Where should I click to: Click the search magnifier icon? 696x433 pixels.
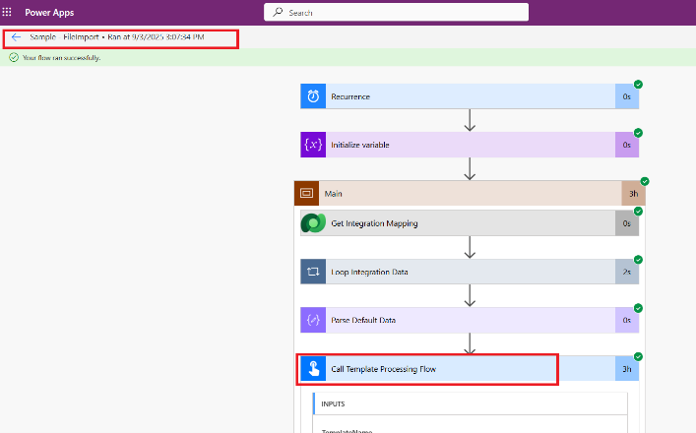(278, 13)
